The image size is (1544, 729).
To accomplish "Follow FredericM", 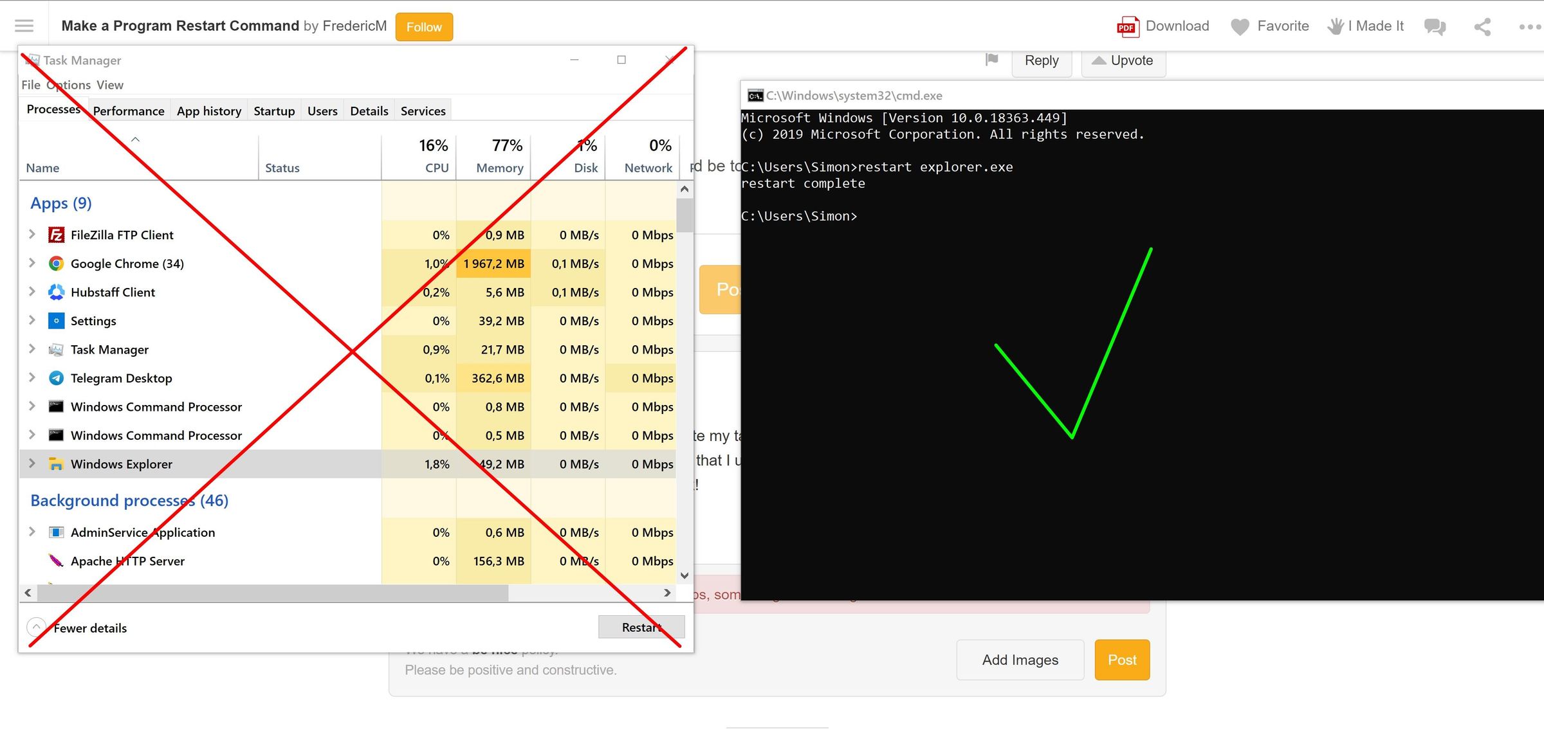I will point(423,26).
